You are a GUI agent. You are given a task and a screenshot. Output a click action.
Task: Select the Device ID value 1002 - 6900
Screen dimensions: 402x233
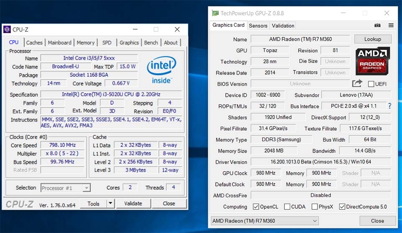click(x=268, y=95)
